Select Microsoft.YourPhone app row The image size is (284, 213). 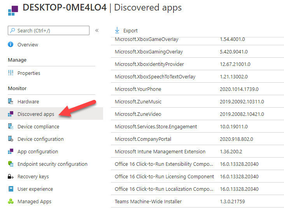(x=197, y=89)
